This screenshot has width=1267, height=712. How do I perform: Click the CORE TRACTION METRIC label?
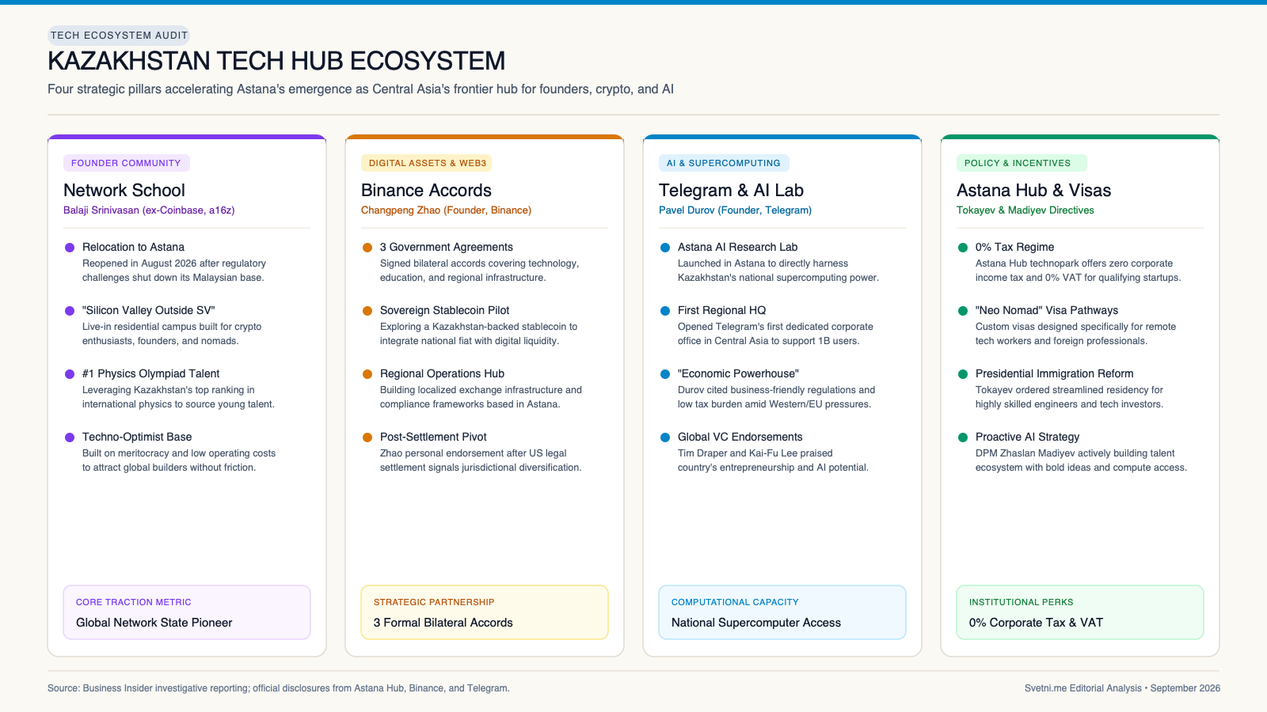[133, 602]
